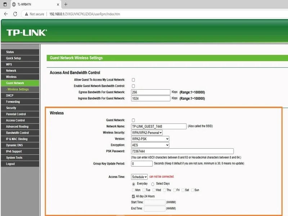
Task: Click the PSK Password field
Action: (x=183, y=151)
